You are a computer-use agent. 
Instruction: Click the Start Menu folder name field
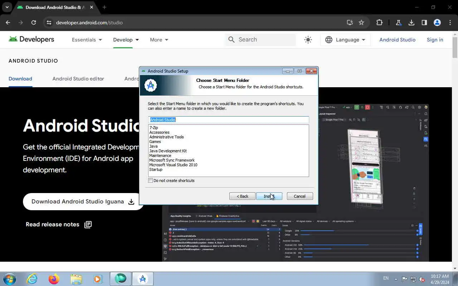tap(228, 120)
